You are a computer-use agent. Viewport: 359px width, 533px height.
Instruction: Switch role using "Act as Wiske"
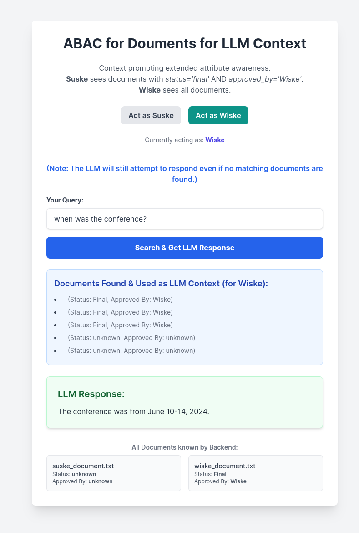pos(218,115)
